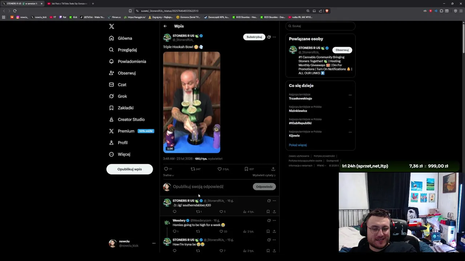The height and width of the screenshot is (261, 465).
Task: Click views count icon on Weedery's reply
Action: click(x=244, y=231)
